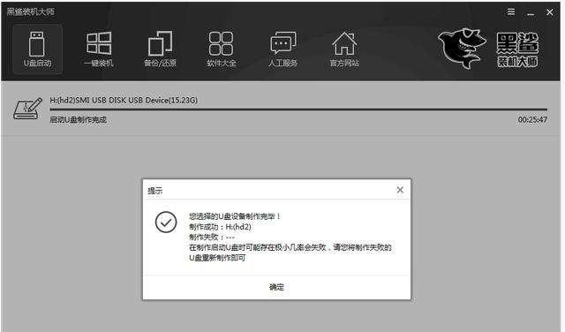Click 您选择的U盘设备制作完毕 message

235,216
